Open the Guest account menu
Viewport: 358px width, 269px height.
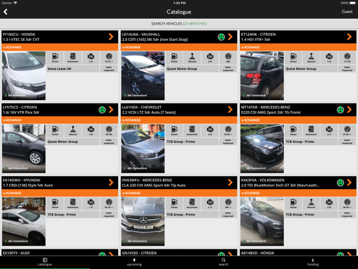pyautogui.click(x=347, y=12)
